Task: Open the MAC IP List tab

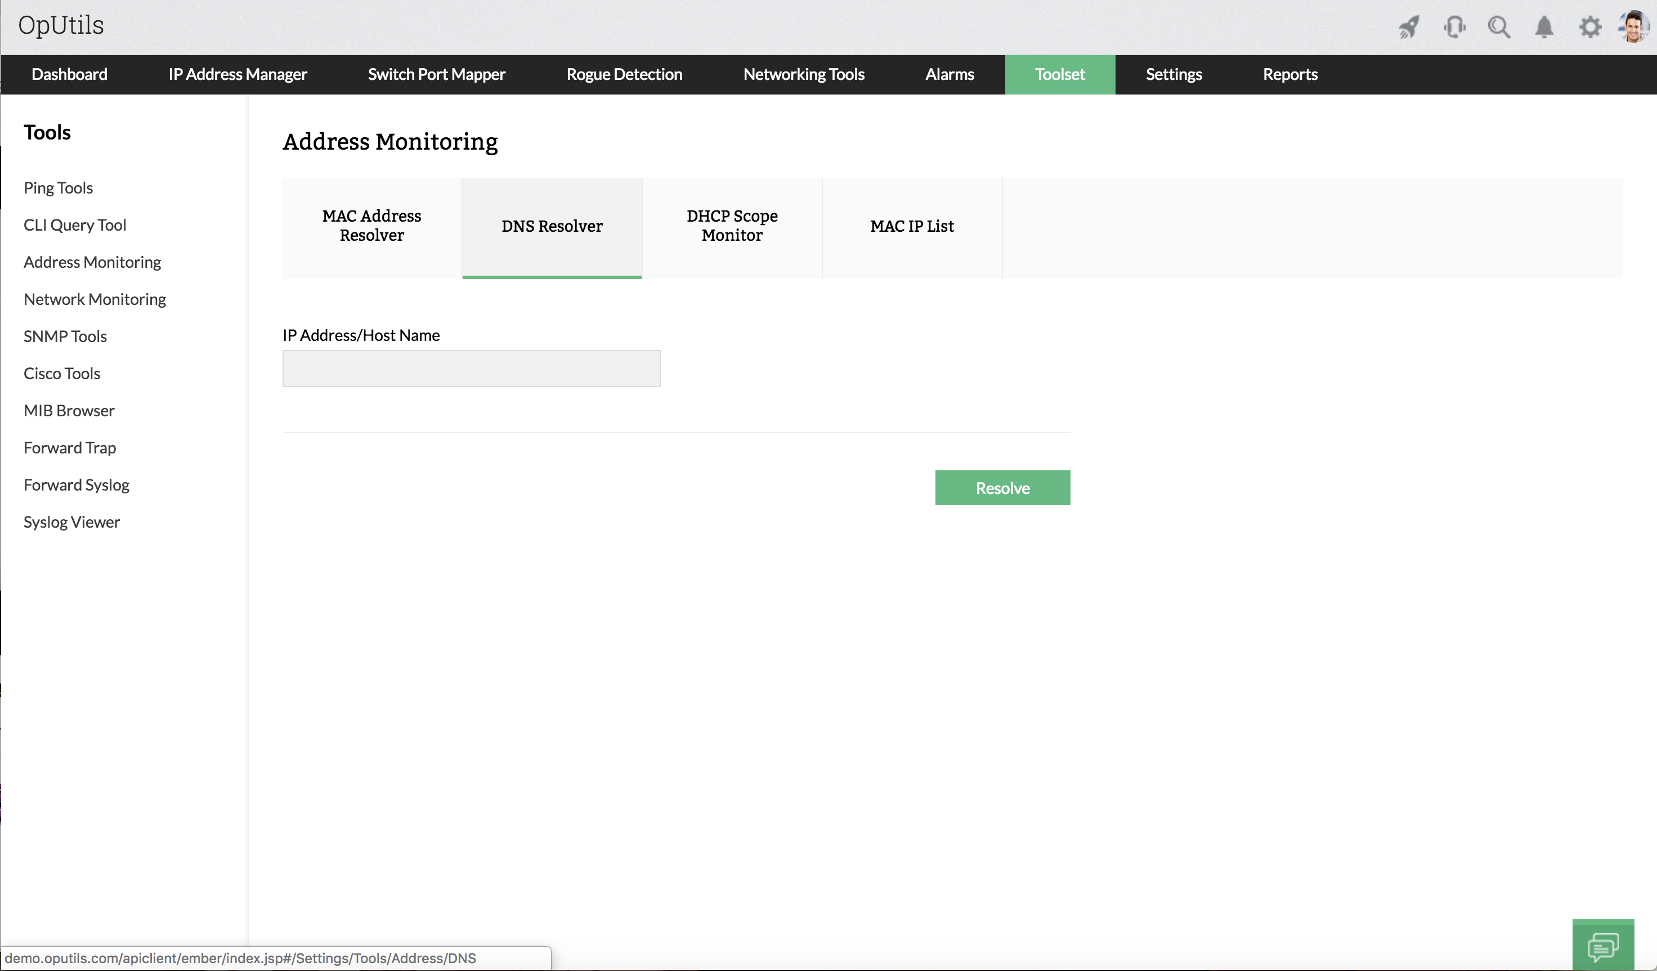Action: point(911,226)
